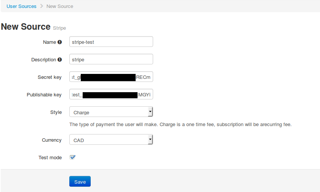Click the Test mode label

tap(50, 157)
